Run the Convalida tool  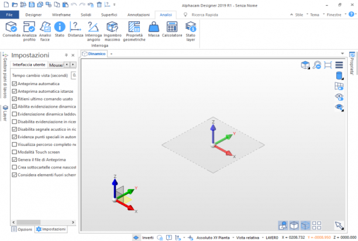tap(12, 29)
